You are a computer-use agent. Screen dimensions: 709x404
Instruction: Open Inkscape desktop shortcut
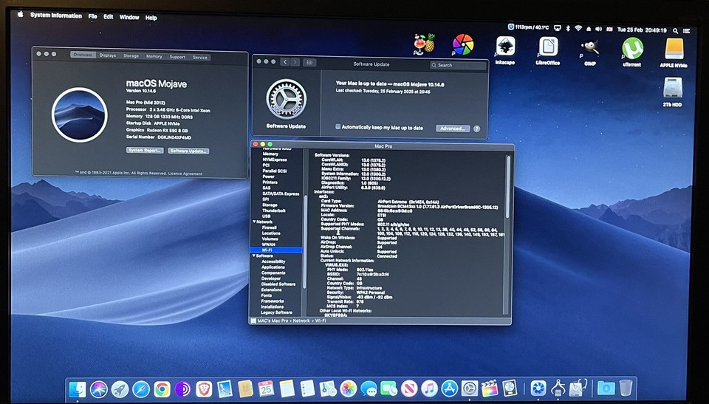click(505, 49)
